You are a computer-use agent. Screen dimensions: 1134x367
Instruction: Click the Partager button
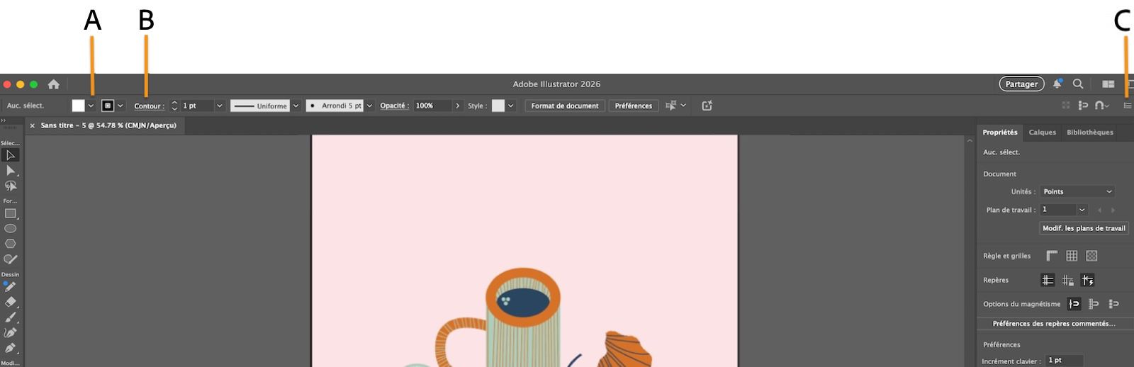pyautogui.click(x=1021, y=84)
